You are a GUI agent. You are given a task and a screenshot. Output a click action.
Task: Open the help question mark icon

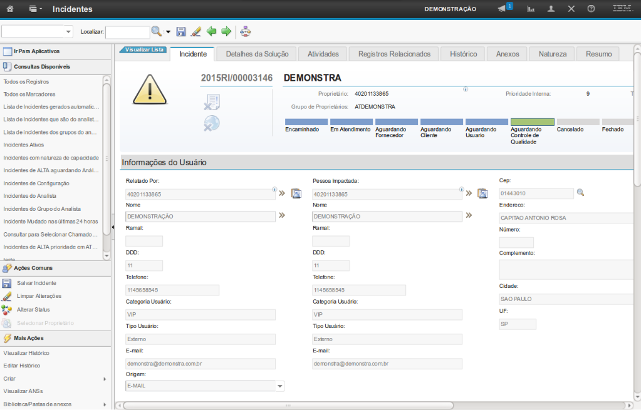pos(591,9)
